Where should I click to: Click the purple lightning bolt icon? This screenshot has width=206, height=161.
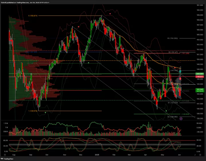click(x=181, y=118)
